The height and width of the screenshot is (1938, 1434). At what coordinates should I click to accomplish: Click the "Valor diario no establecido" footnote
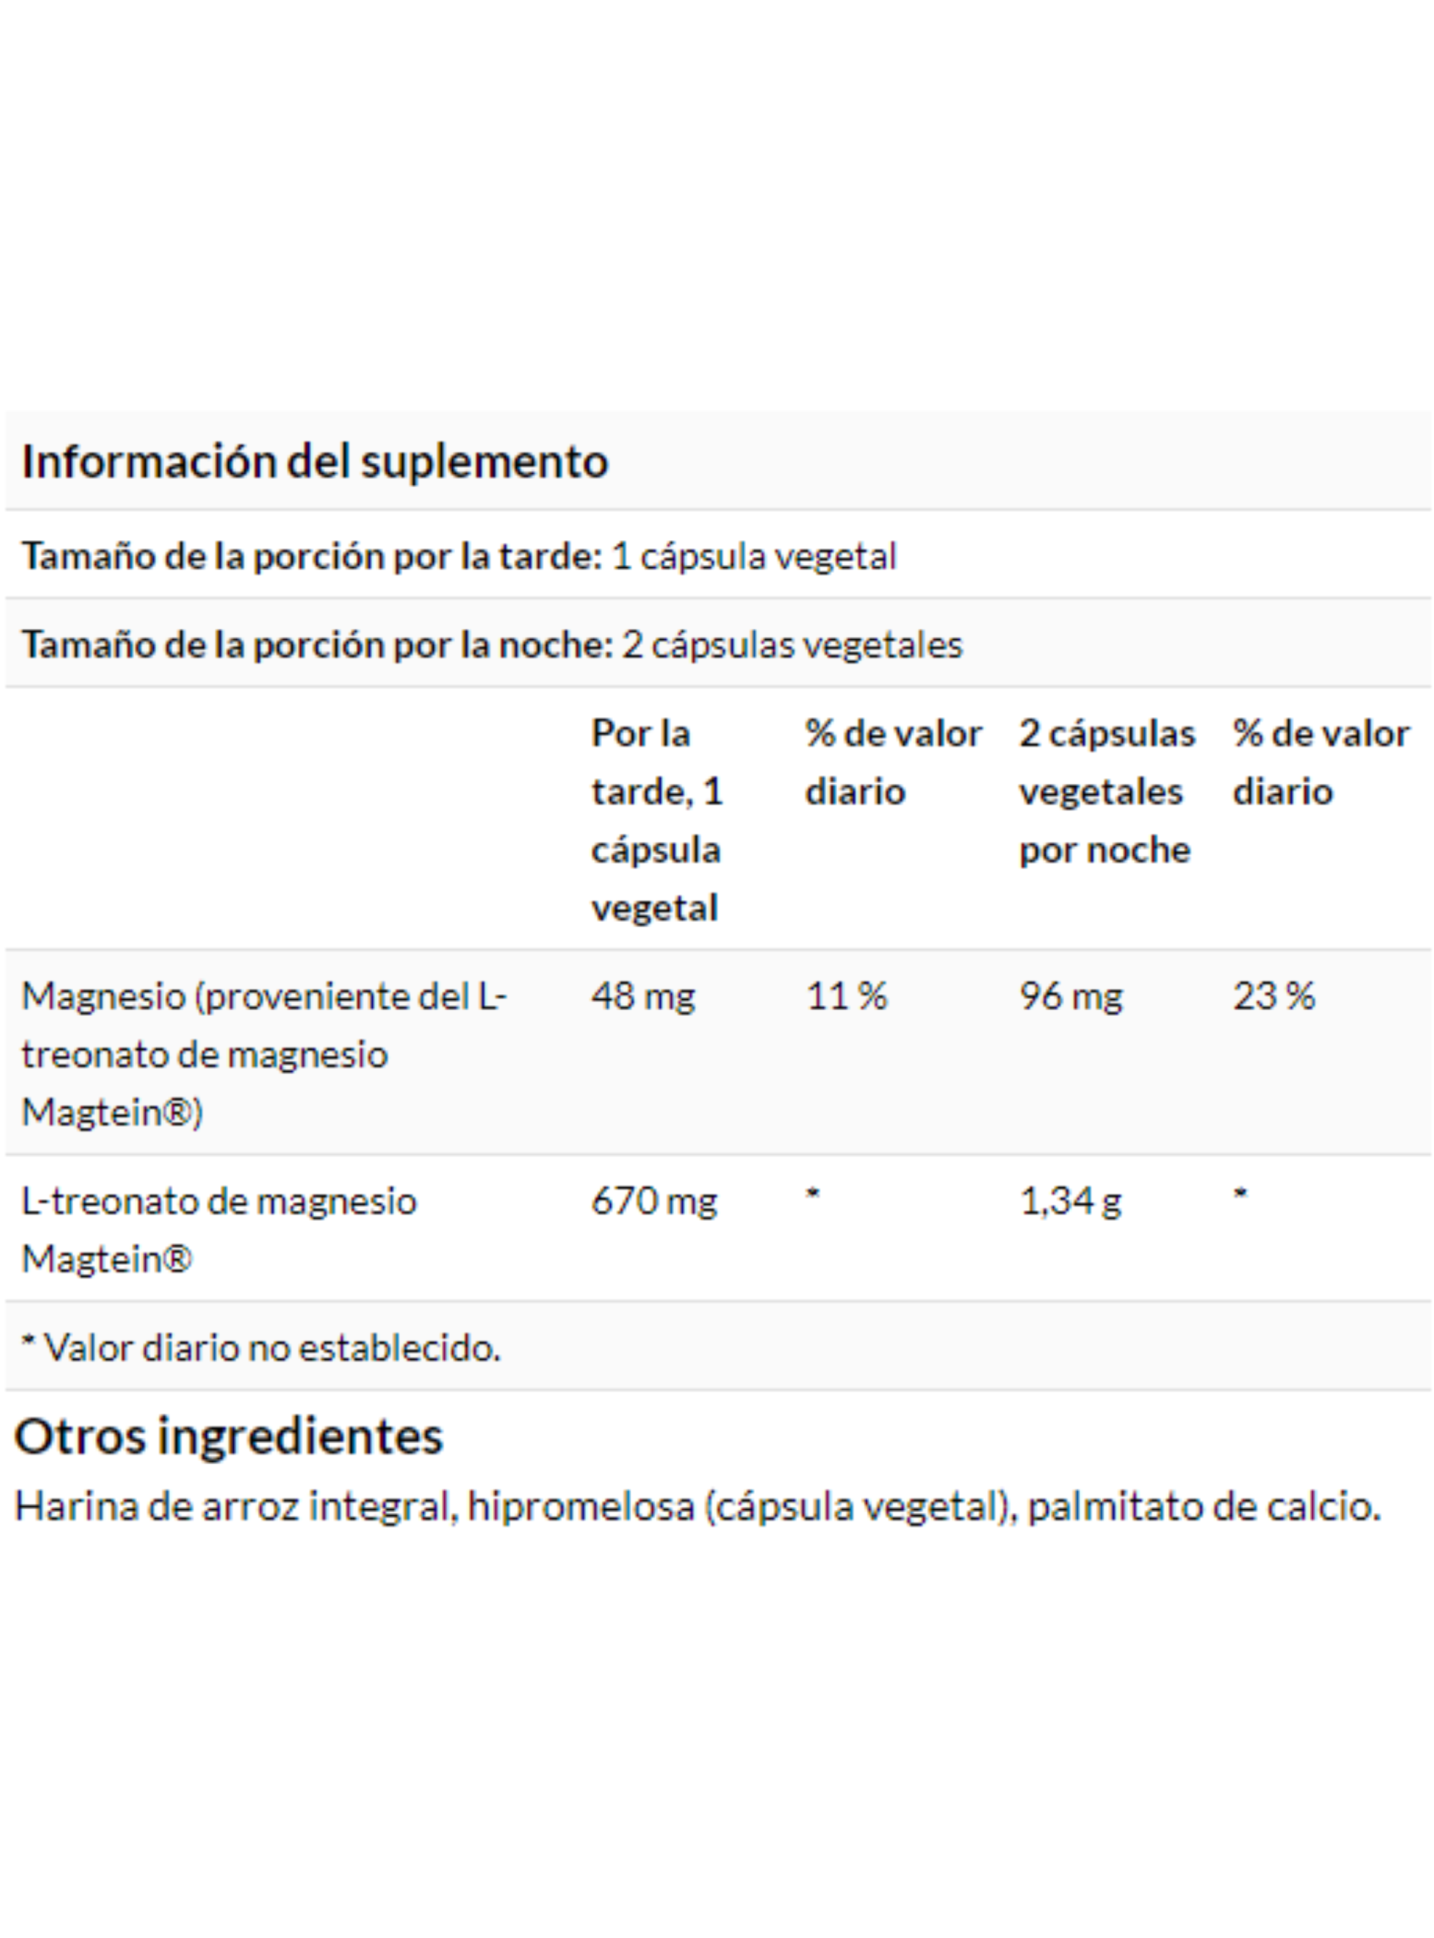pyautogui.click(x=261, y=1348)
